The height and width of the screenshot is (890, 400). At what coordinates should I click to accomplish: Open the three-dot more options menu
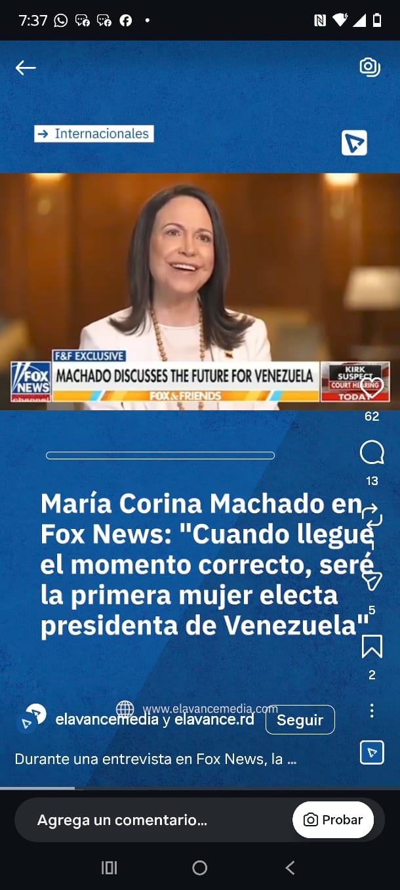(x=372, y=710)
